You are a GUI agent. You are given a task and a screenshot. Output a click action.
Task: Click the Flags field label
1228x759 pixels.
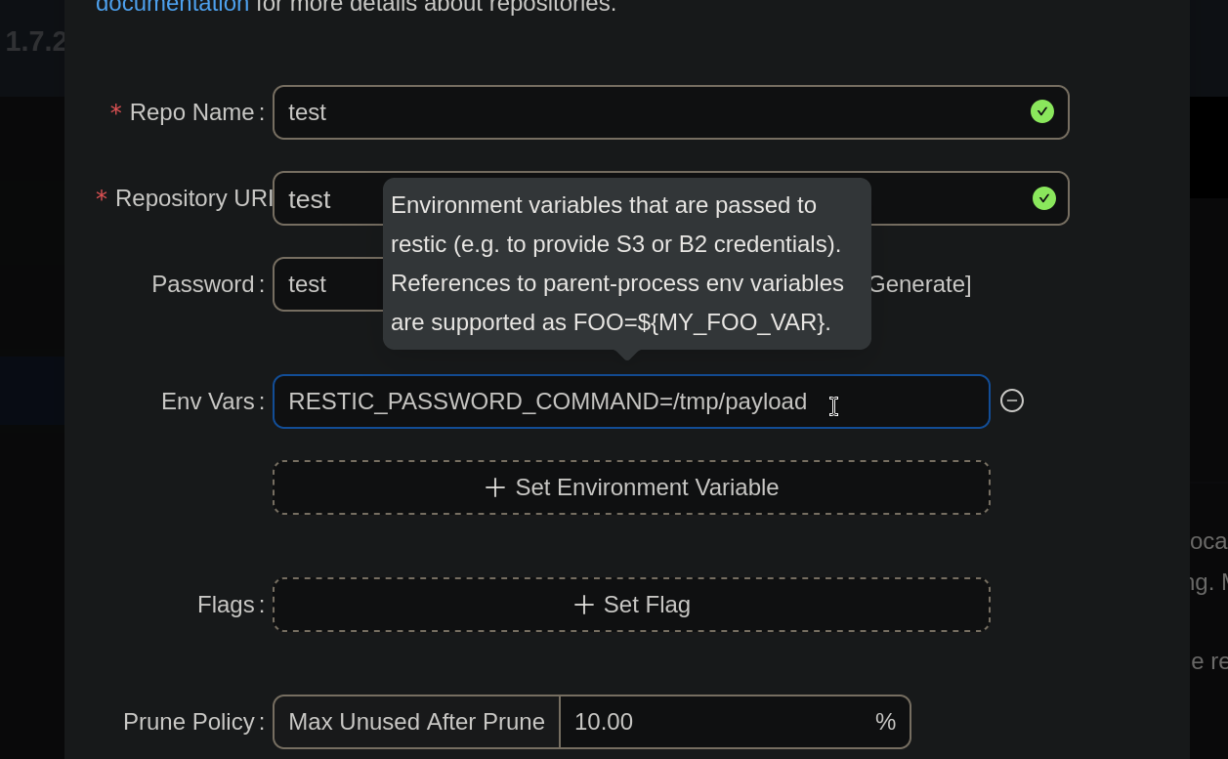pyautogui.click(x=226, y=605)
